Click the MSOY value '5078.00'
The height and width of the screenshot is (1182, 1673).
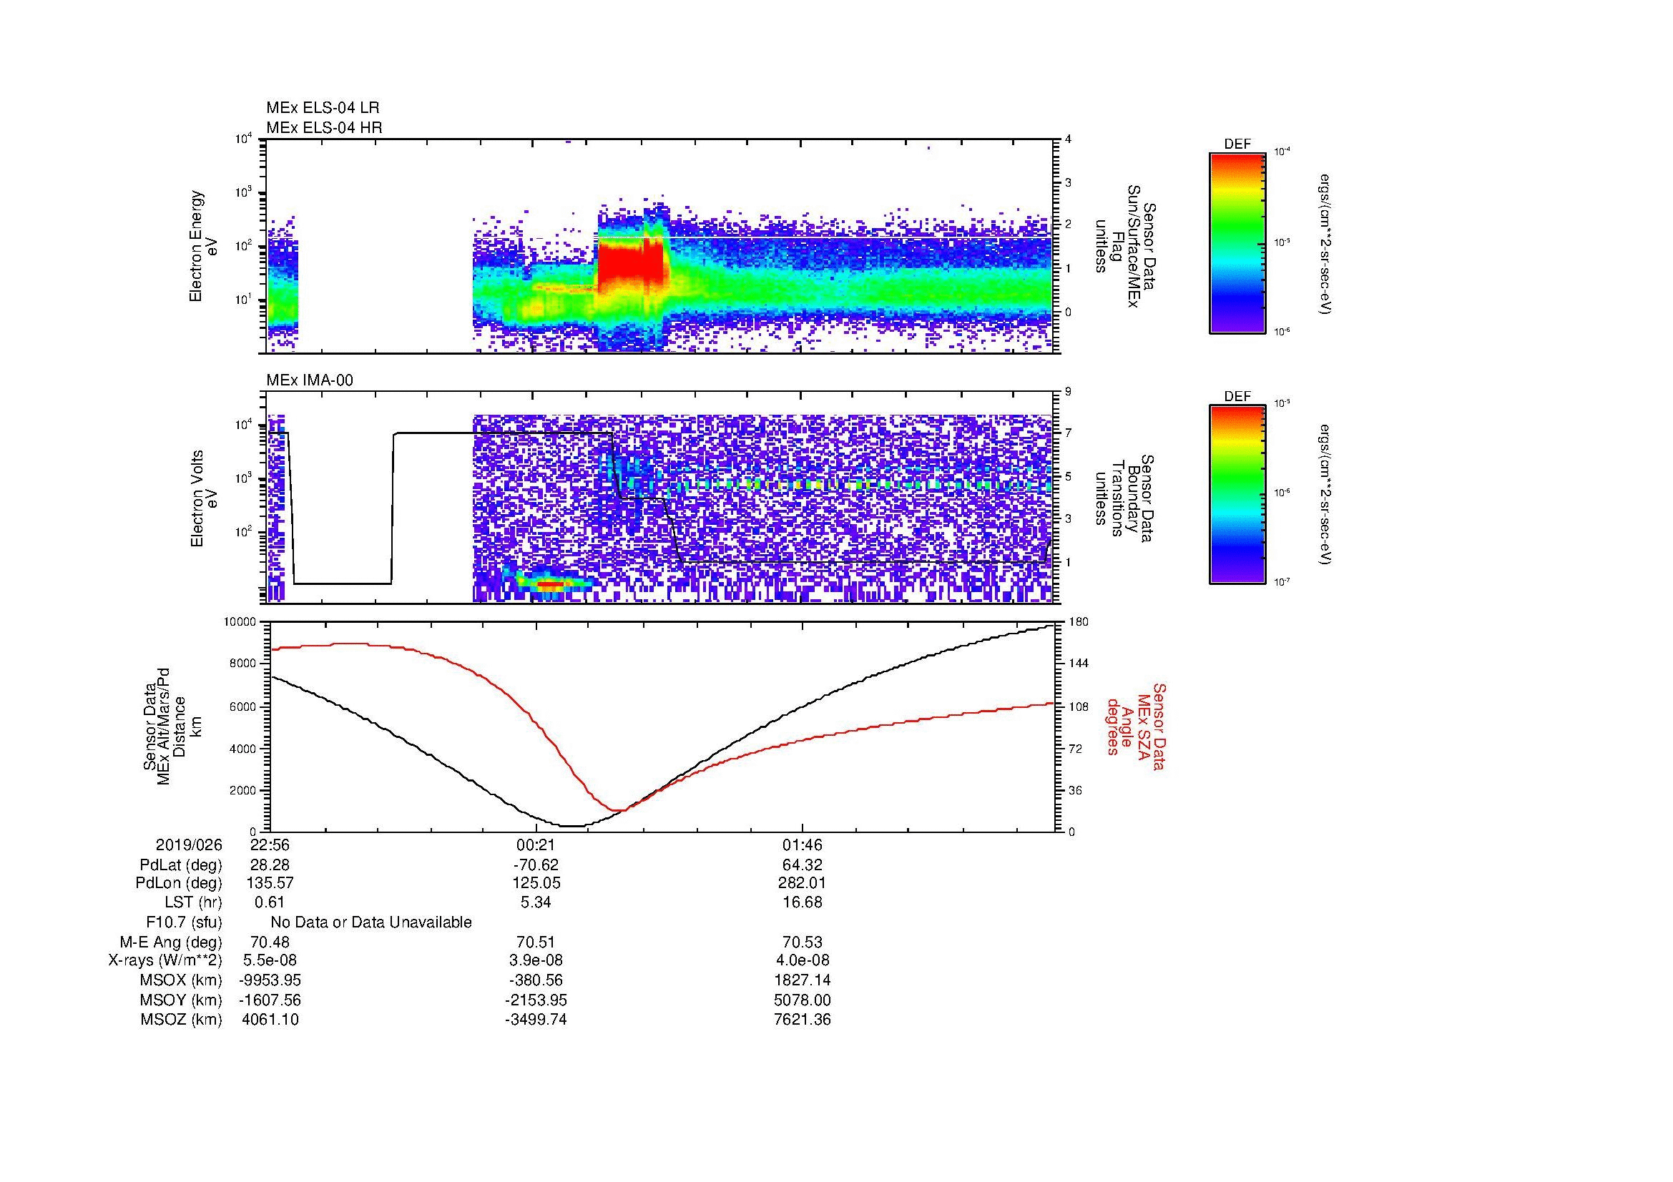pos(803,1000)
